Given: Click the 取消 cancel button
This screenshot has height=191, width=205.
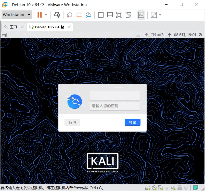Looking at the screenshot, I should tap(72, 122).
